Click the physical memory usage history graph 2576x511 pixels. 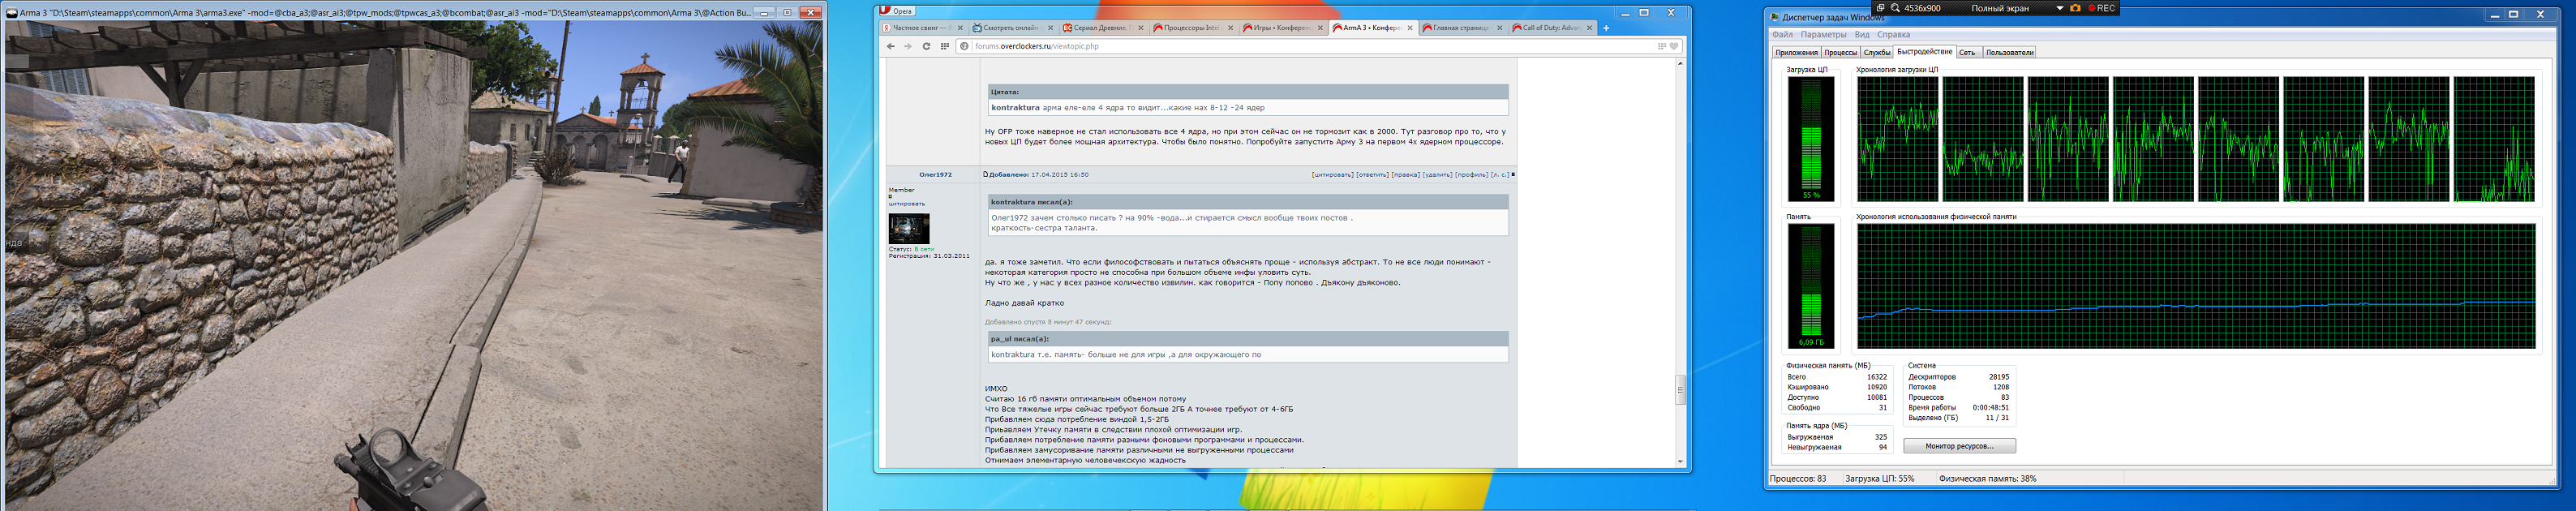coord(2196,286)
